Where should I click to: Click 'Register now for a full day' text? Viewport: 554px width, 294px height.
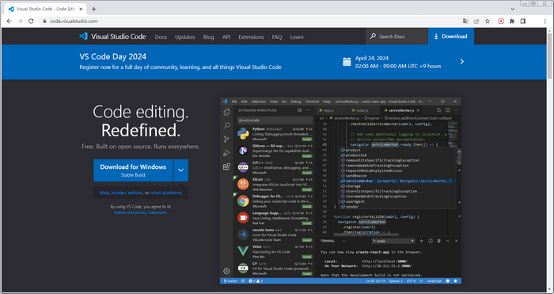(x=180, y=67)
